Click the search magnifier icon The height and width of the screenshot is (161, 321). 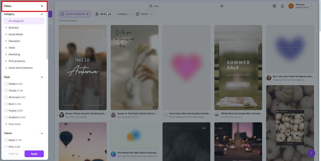tap(151, 6)
